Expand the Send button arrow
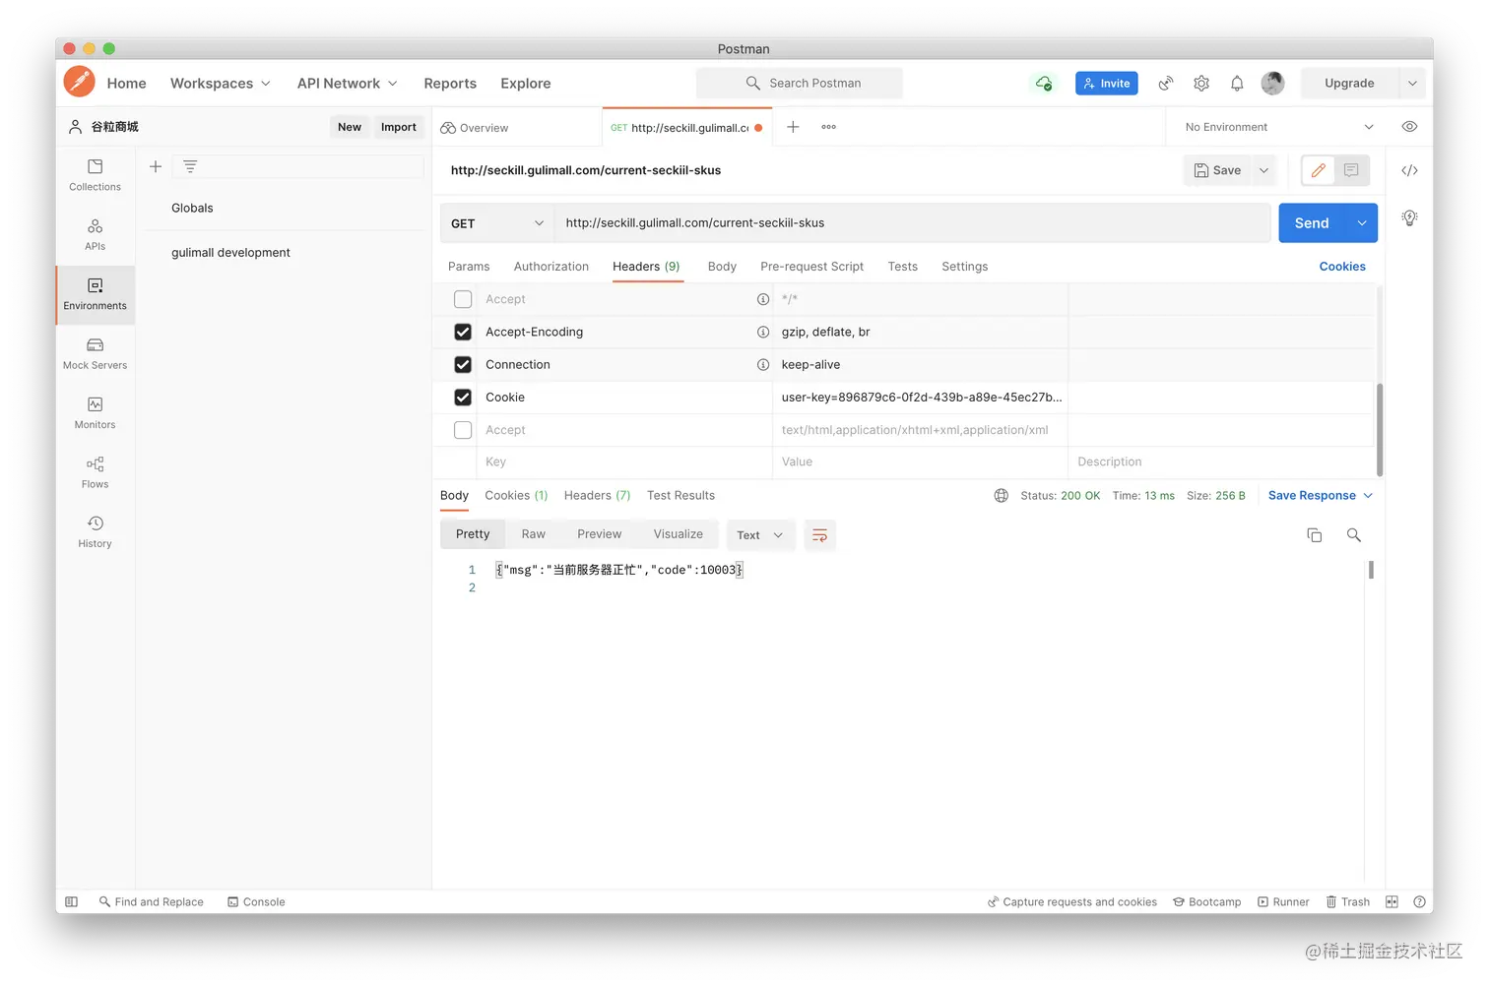1489x987 pixels. (1362, 223)
